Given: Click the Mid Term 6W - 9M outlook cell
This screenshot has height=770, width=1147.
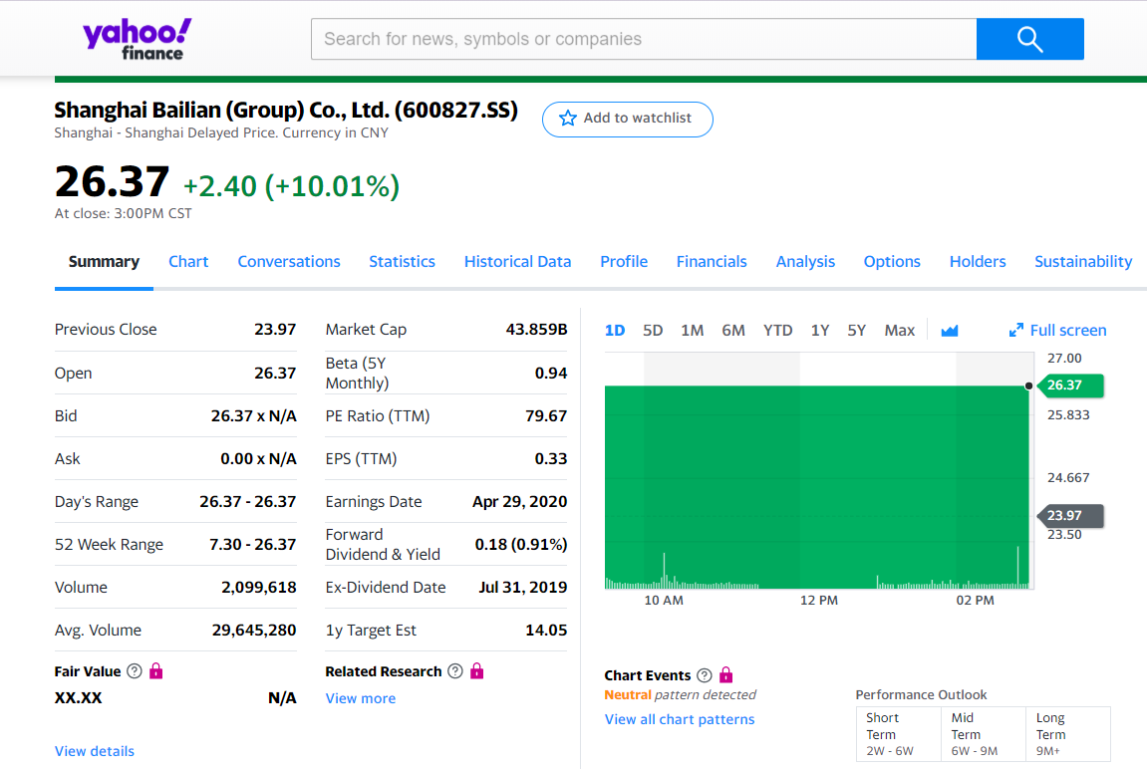Looking at the screenshot, I should (984, 734).
